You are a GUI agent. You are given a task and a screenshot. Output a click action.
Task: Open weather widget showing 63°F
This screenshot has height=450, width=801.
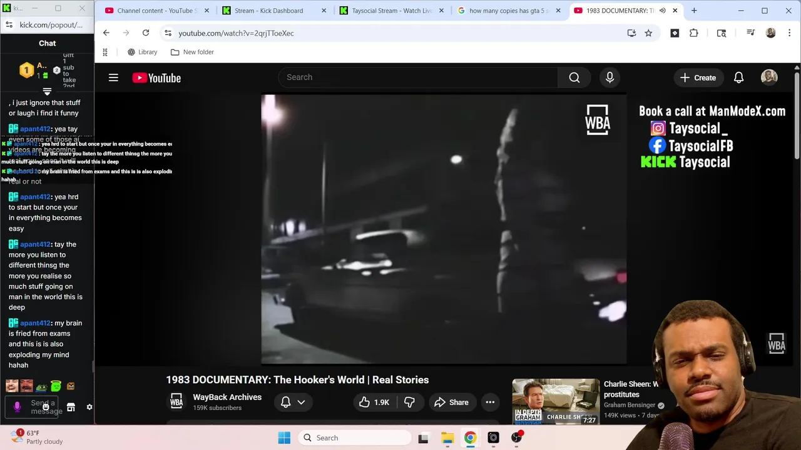(x=36, y=437)
